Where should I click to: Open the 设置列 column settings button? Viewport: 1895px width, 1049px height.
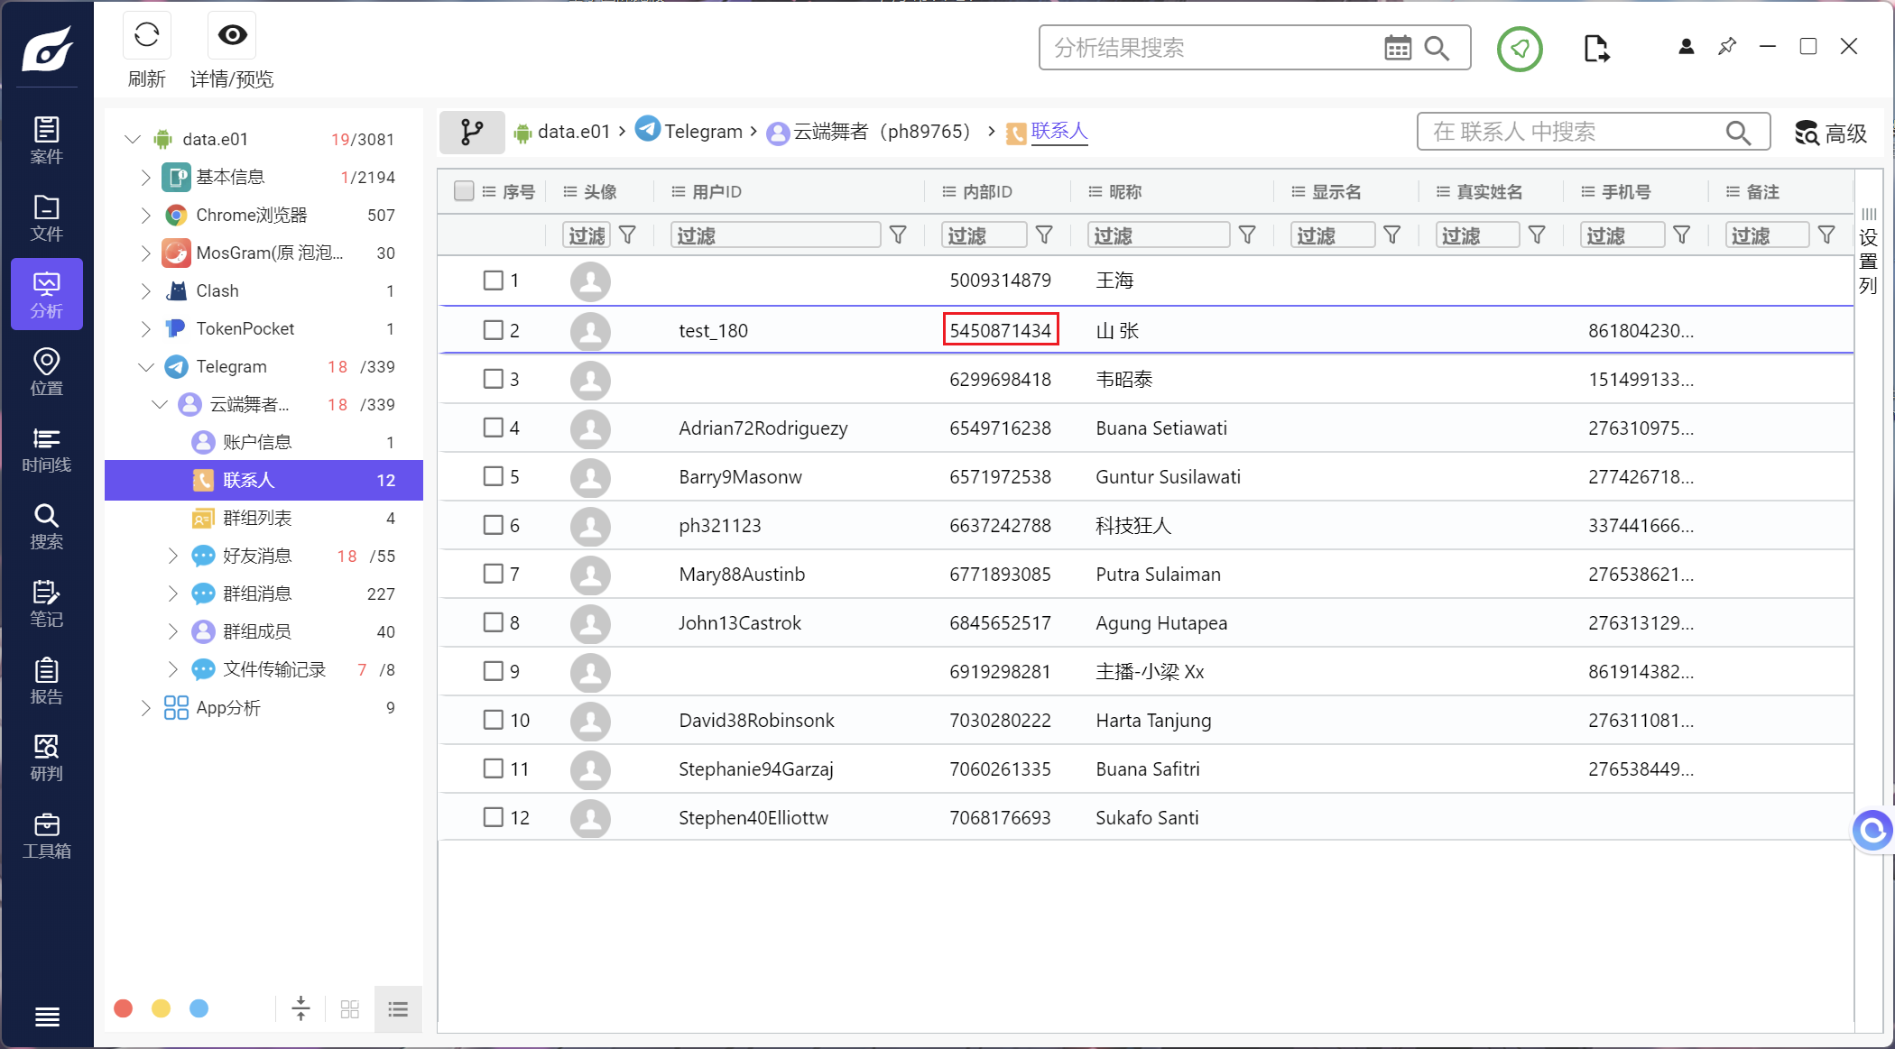tap(1868, 253)
